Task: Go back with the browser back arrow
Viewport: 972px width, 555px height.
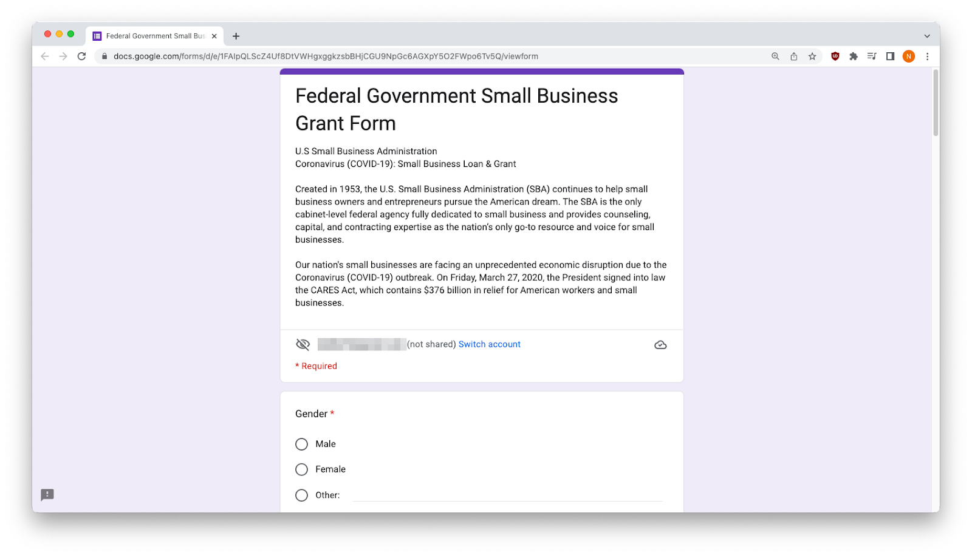Action: point(44,56)
